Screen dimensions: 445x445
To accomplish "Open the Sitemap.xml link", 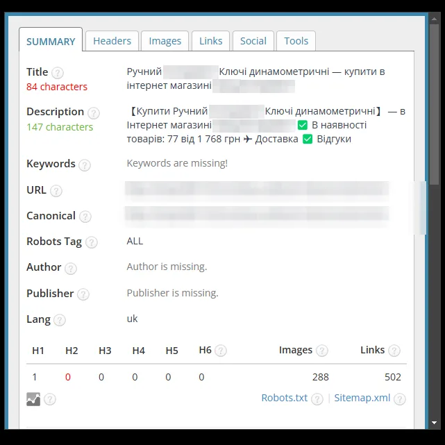I will [x=362, y=398].
